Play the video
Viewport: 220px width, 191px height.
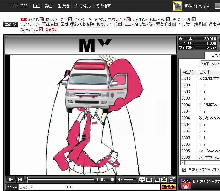pyautogui.click(x=11, y=179)
